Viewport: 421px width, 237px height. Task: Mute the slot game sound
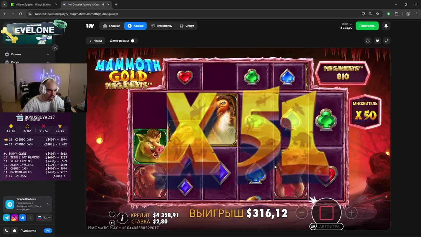pos(112,223)
